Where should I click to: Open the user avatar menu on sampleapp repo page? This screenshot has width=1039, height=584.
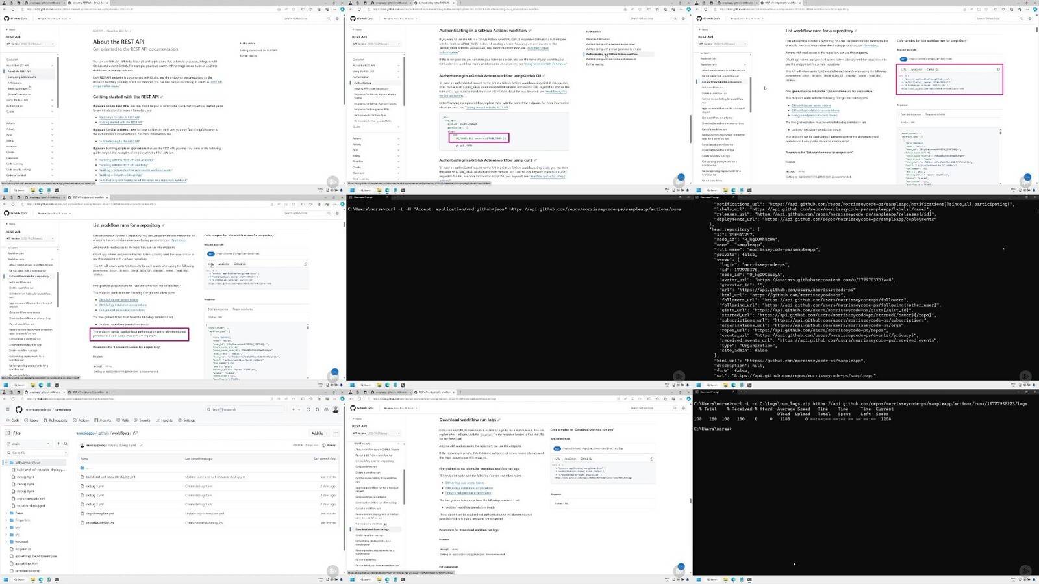[x=336, y=409]
